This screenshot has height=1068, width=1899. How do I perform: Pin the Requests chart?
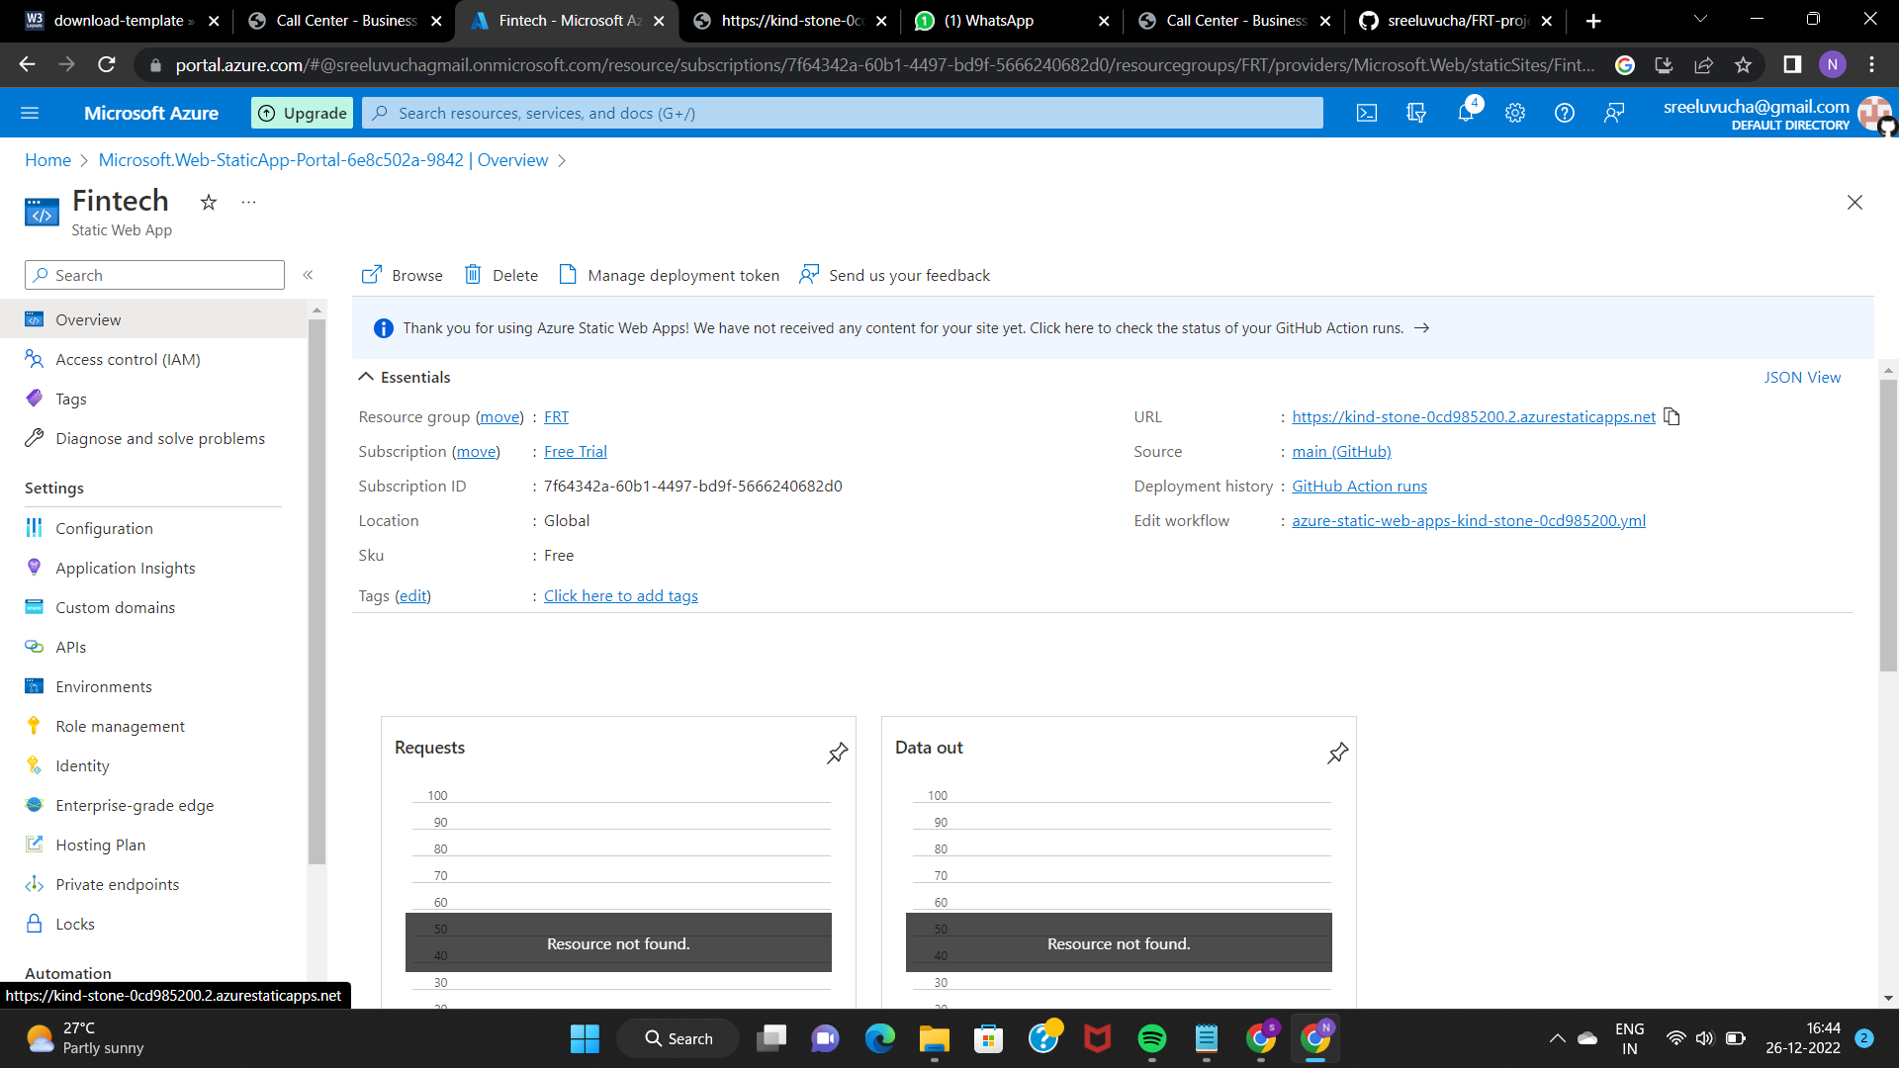tap(837, 753)
